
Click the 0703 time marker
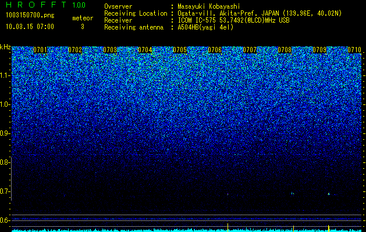click(x=110, y=50)
